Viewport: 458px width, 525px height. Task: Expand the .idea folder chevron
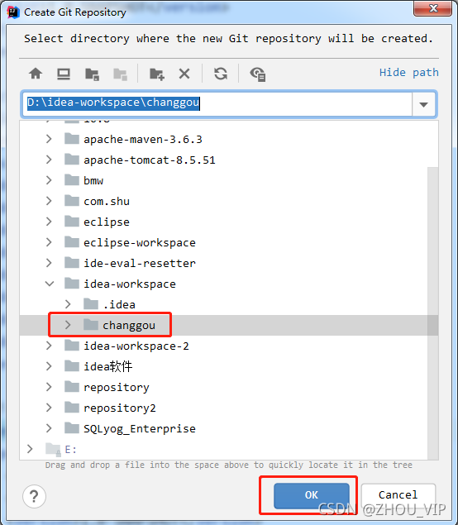pyautogui.click(x=68, y=304)
